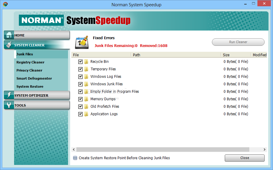Sort by the File column header

point(101,55)
